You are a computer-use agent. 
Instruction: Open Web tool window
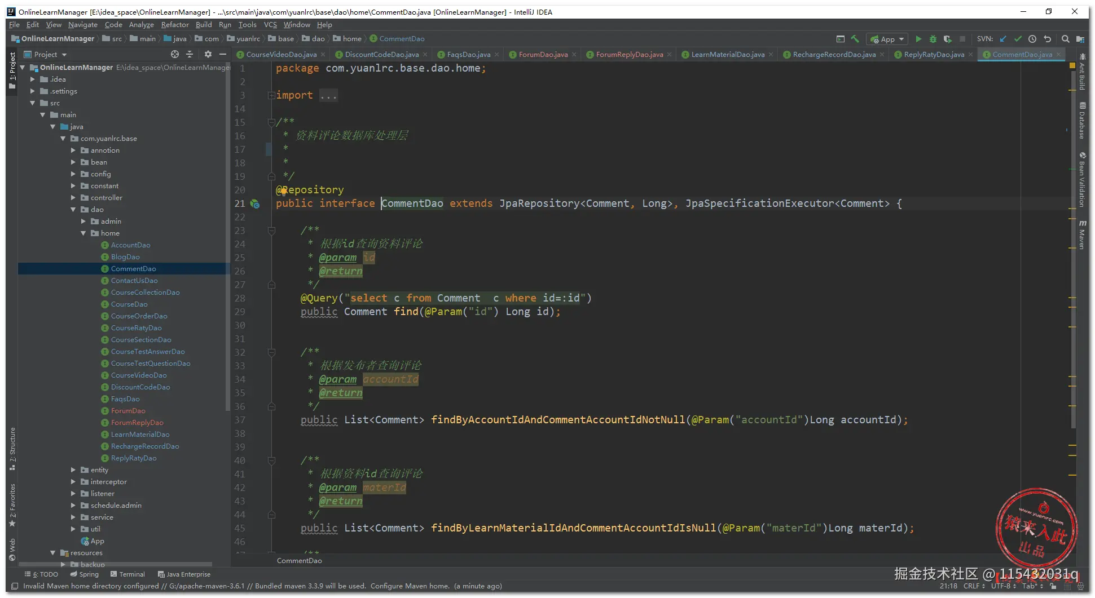pyautogui.click(x=12, y=550)
